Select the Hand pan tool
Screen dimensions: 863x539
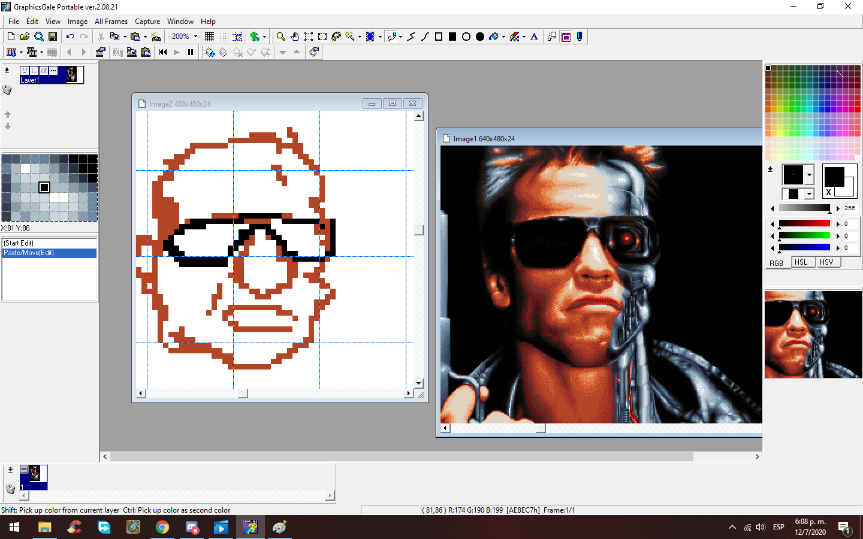click(x=294, y=37)
